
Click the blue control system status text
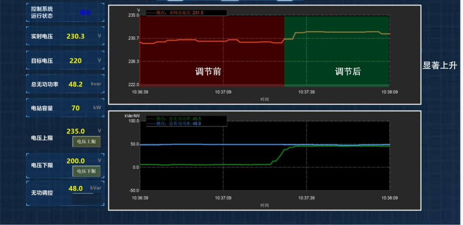[85, 13]
